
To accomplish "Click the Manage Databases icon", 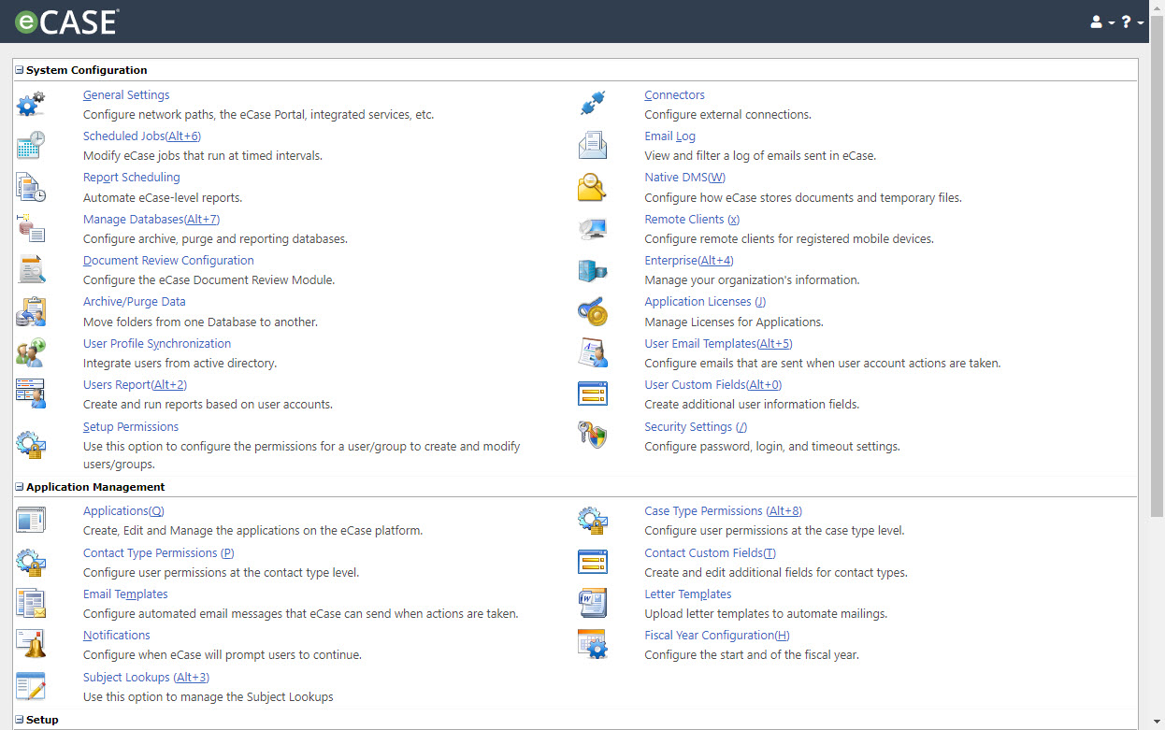I will click(31, 228).
